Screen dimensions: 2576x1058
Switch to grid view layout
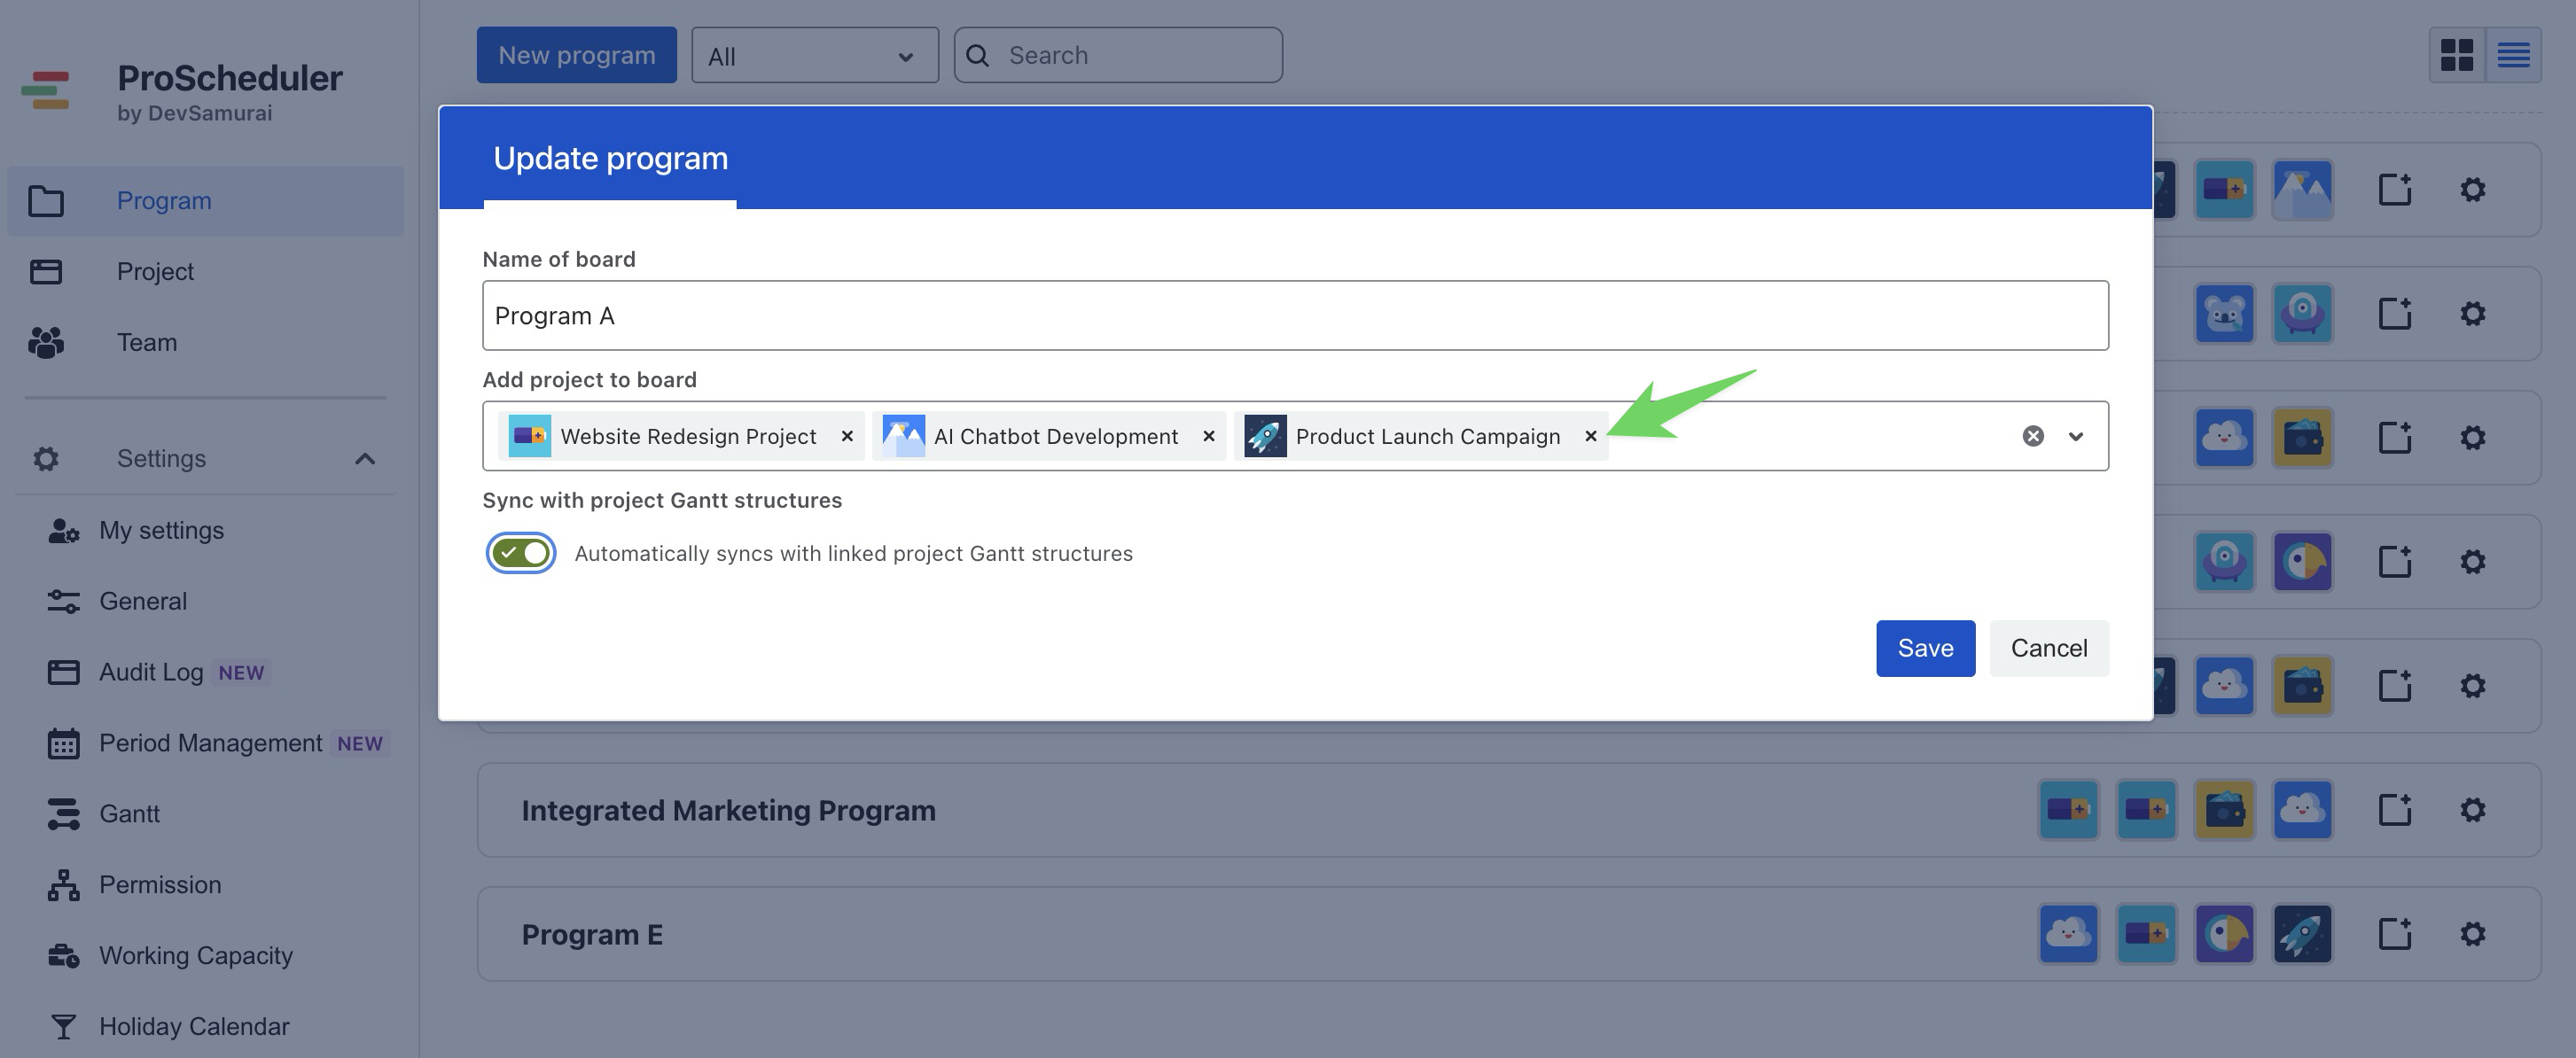pos(2456,55)
